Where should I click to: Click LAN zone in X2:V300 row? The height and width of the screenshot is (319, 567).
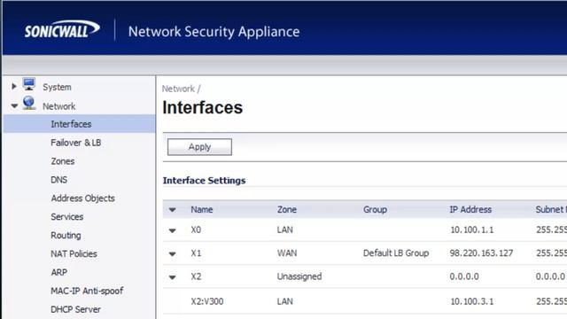[x=285, y=301]
